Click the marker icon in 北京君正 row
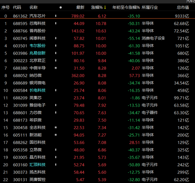 [56, 61]
